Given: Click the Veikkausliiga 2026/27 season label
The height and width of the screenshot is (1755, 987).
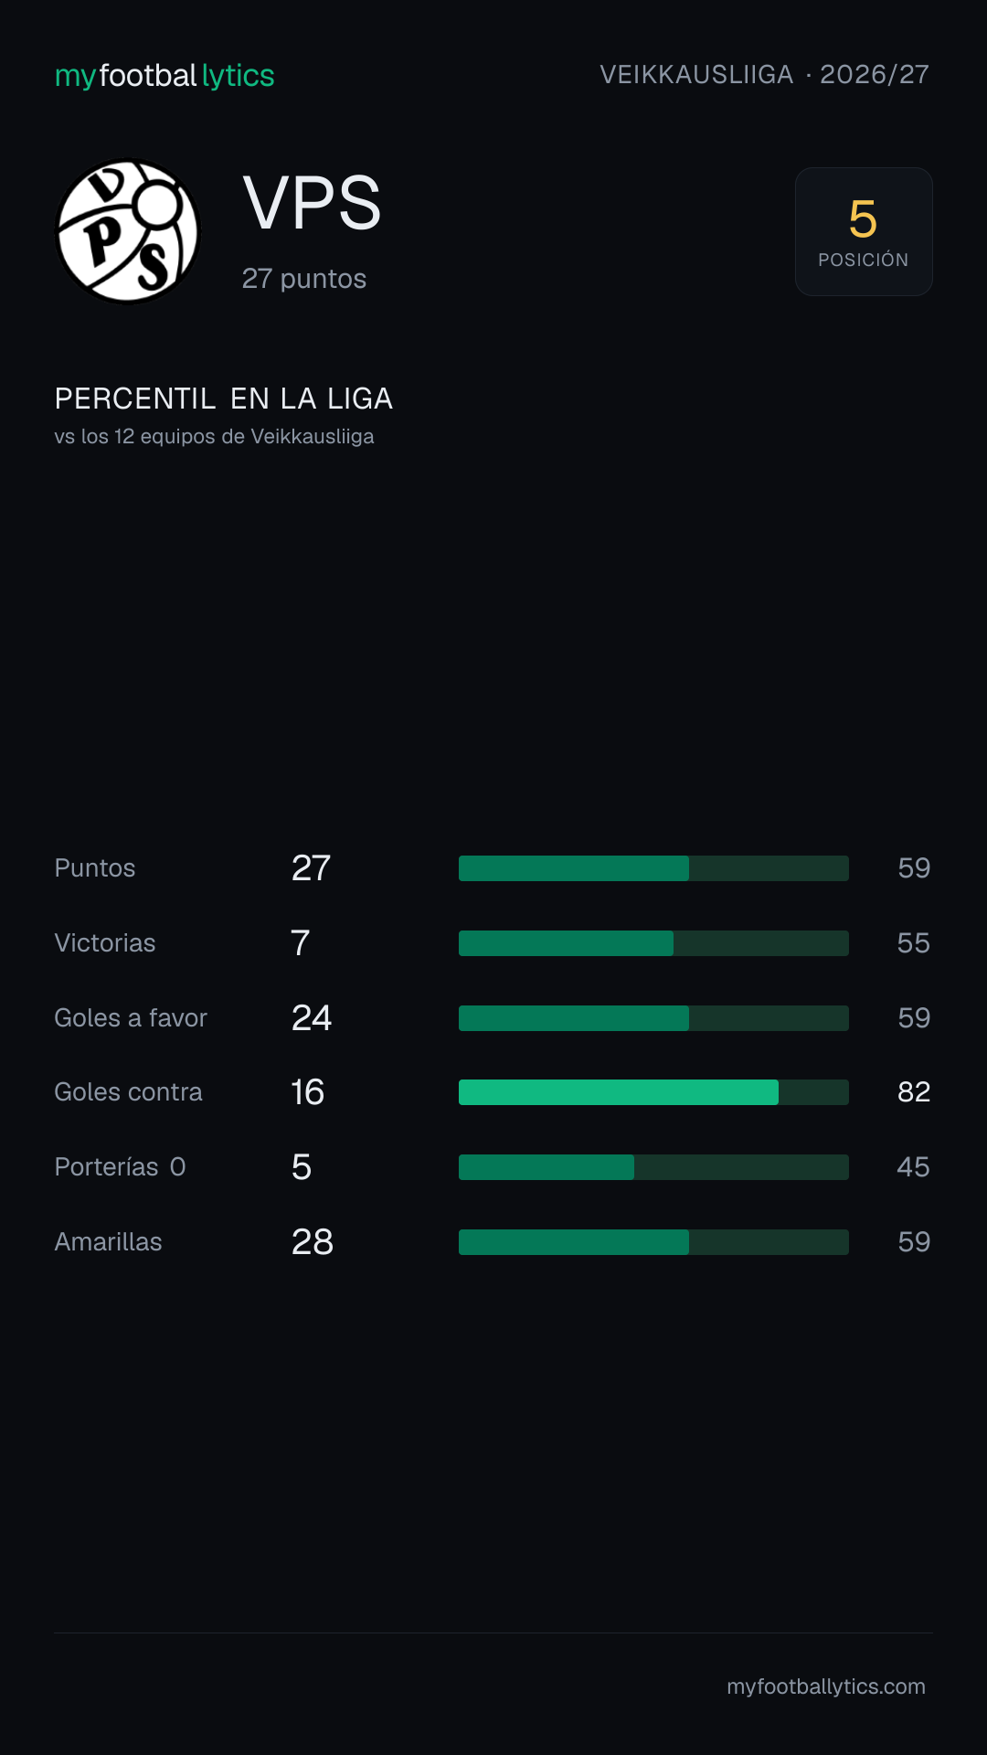Looking at the screenshot, I should [764, 74].
